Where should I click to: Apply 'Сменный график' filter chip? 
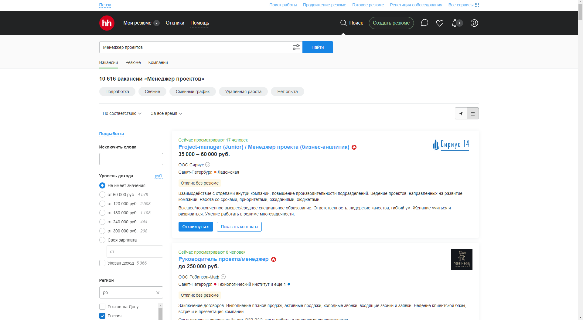point(193,92)
